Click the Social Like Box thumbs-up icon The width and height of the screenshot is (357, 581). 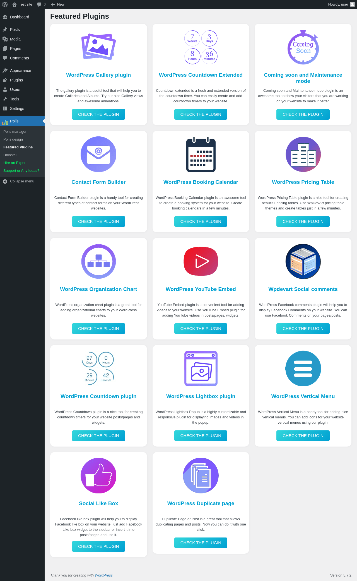pos(98,476)
